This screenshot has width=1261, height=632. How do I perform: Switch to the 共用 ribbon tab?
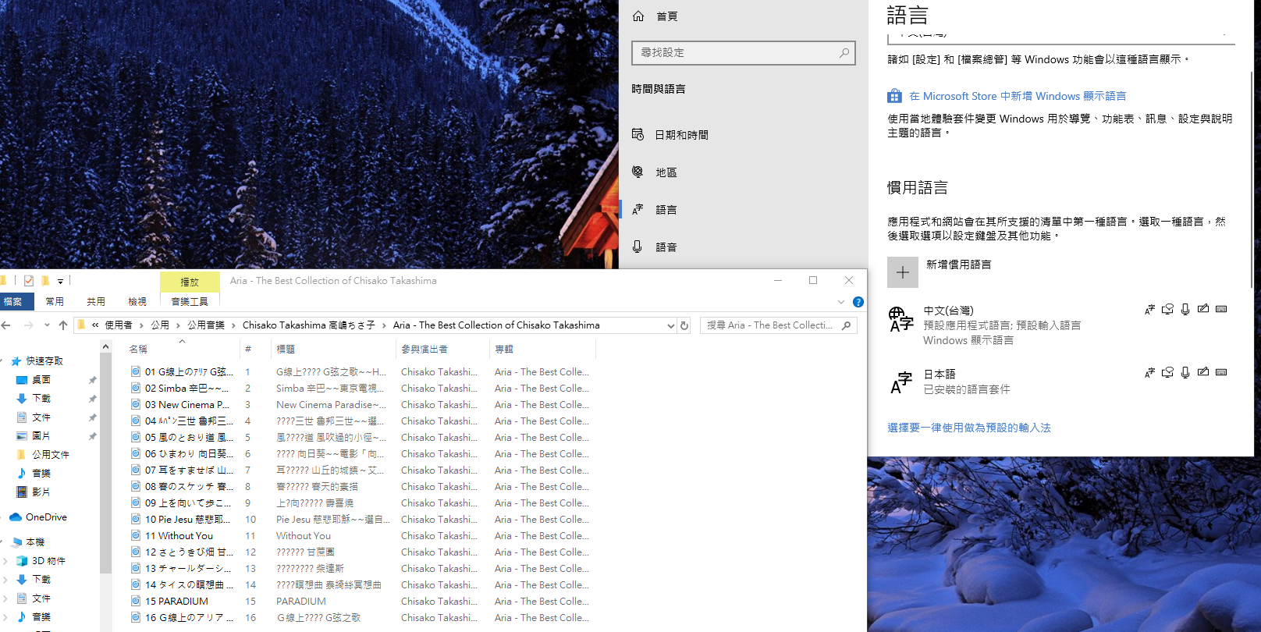tap(96, 302)
